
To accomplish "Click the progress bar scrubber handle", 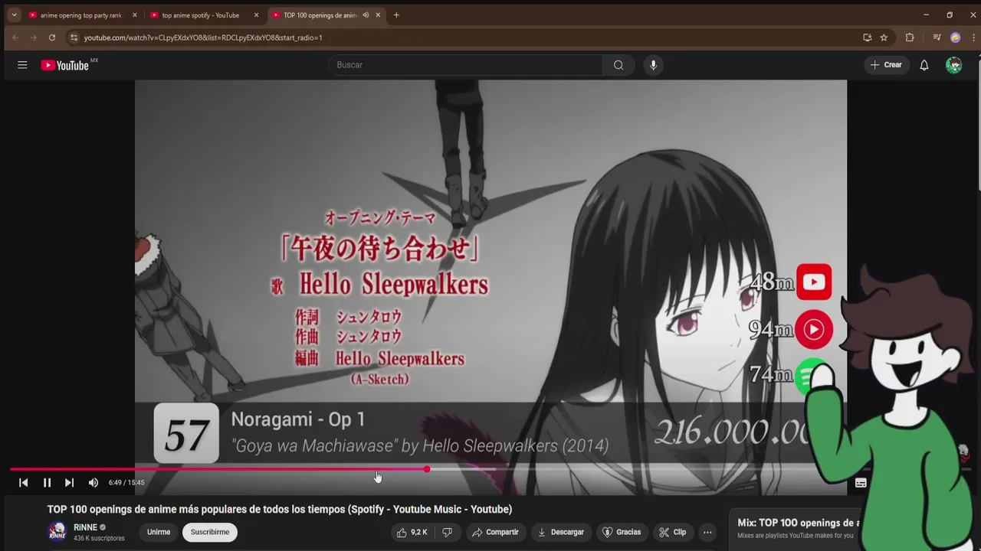I will (x=427, y=469).
